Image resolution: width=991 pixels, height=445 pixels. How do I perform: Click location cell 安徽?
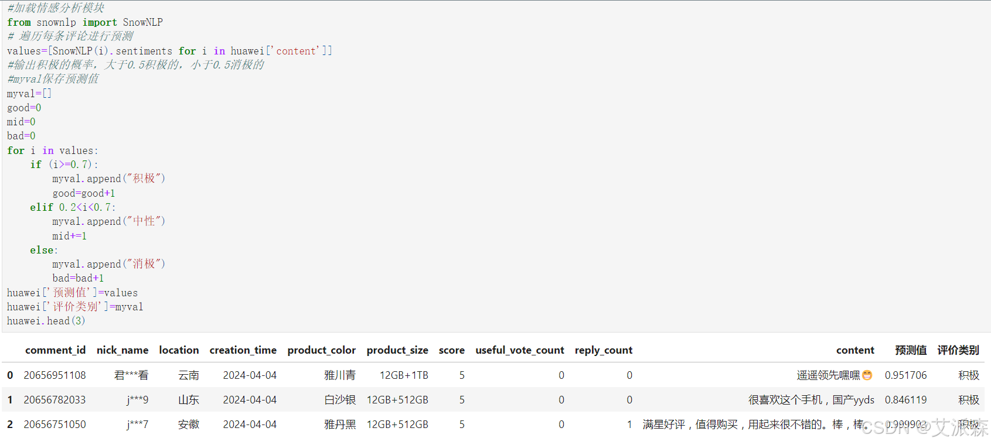click(x=189, y=425)
